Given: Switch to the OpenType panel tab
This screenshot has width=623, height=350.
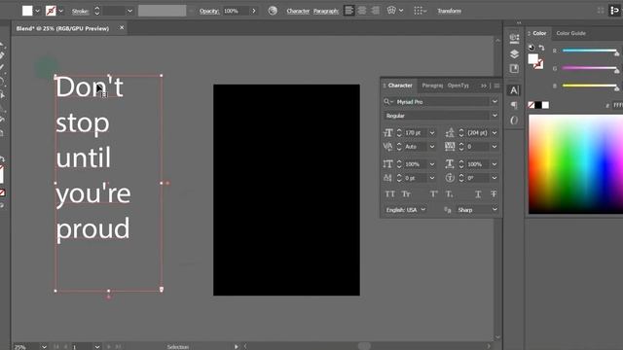Looking at the screenshot, I should tap(458, 86).
